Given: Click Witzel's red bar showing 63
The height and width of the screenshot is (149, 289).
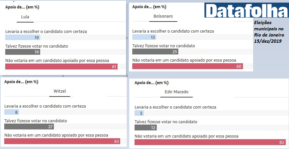Looking at the screenshot, I should click(62, 141).
